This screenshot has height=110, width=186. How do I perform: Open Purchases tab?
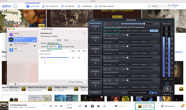[x=85, y=6]
